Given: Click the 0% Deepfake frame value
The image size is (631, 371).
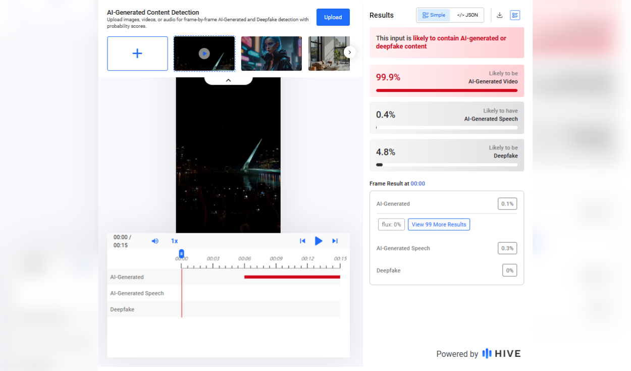Looking at the screenshot, I should (x=510, y=271).
